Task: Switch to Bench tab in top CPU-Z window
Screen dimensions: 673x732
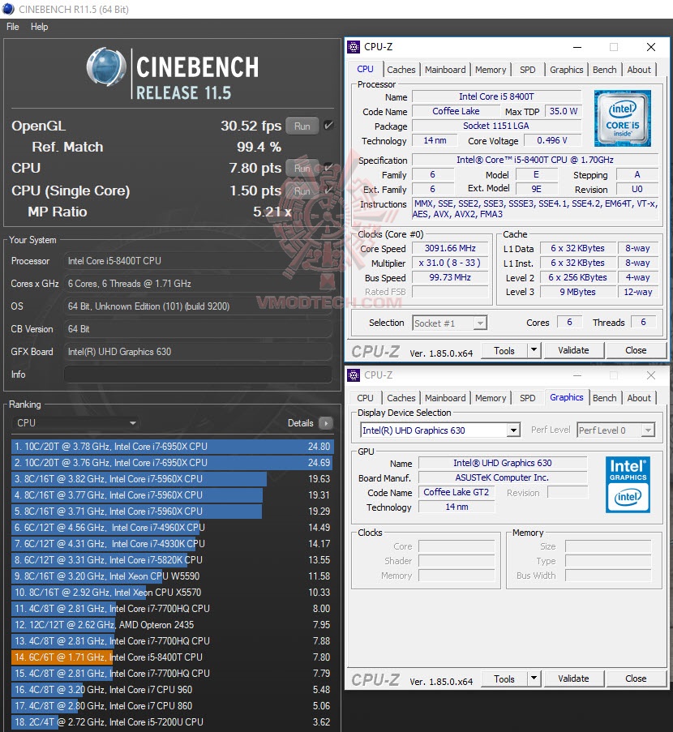Action: pos(604,70)
